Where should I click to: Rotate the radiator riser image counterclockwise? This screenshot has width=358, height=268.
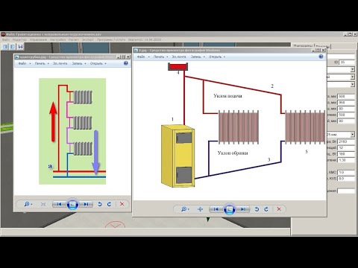tap(100, 204)
